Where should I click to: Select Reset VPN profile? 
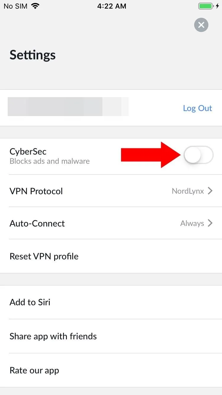tap(111, 256)
